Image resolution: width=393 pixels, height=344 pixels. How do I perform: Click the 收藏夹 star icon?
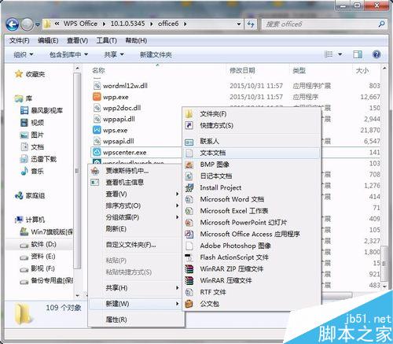coord(19,74)
